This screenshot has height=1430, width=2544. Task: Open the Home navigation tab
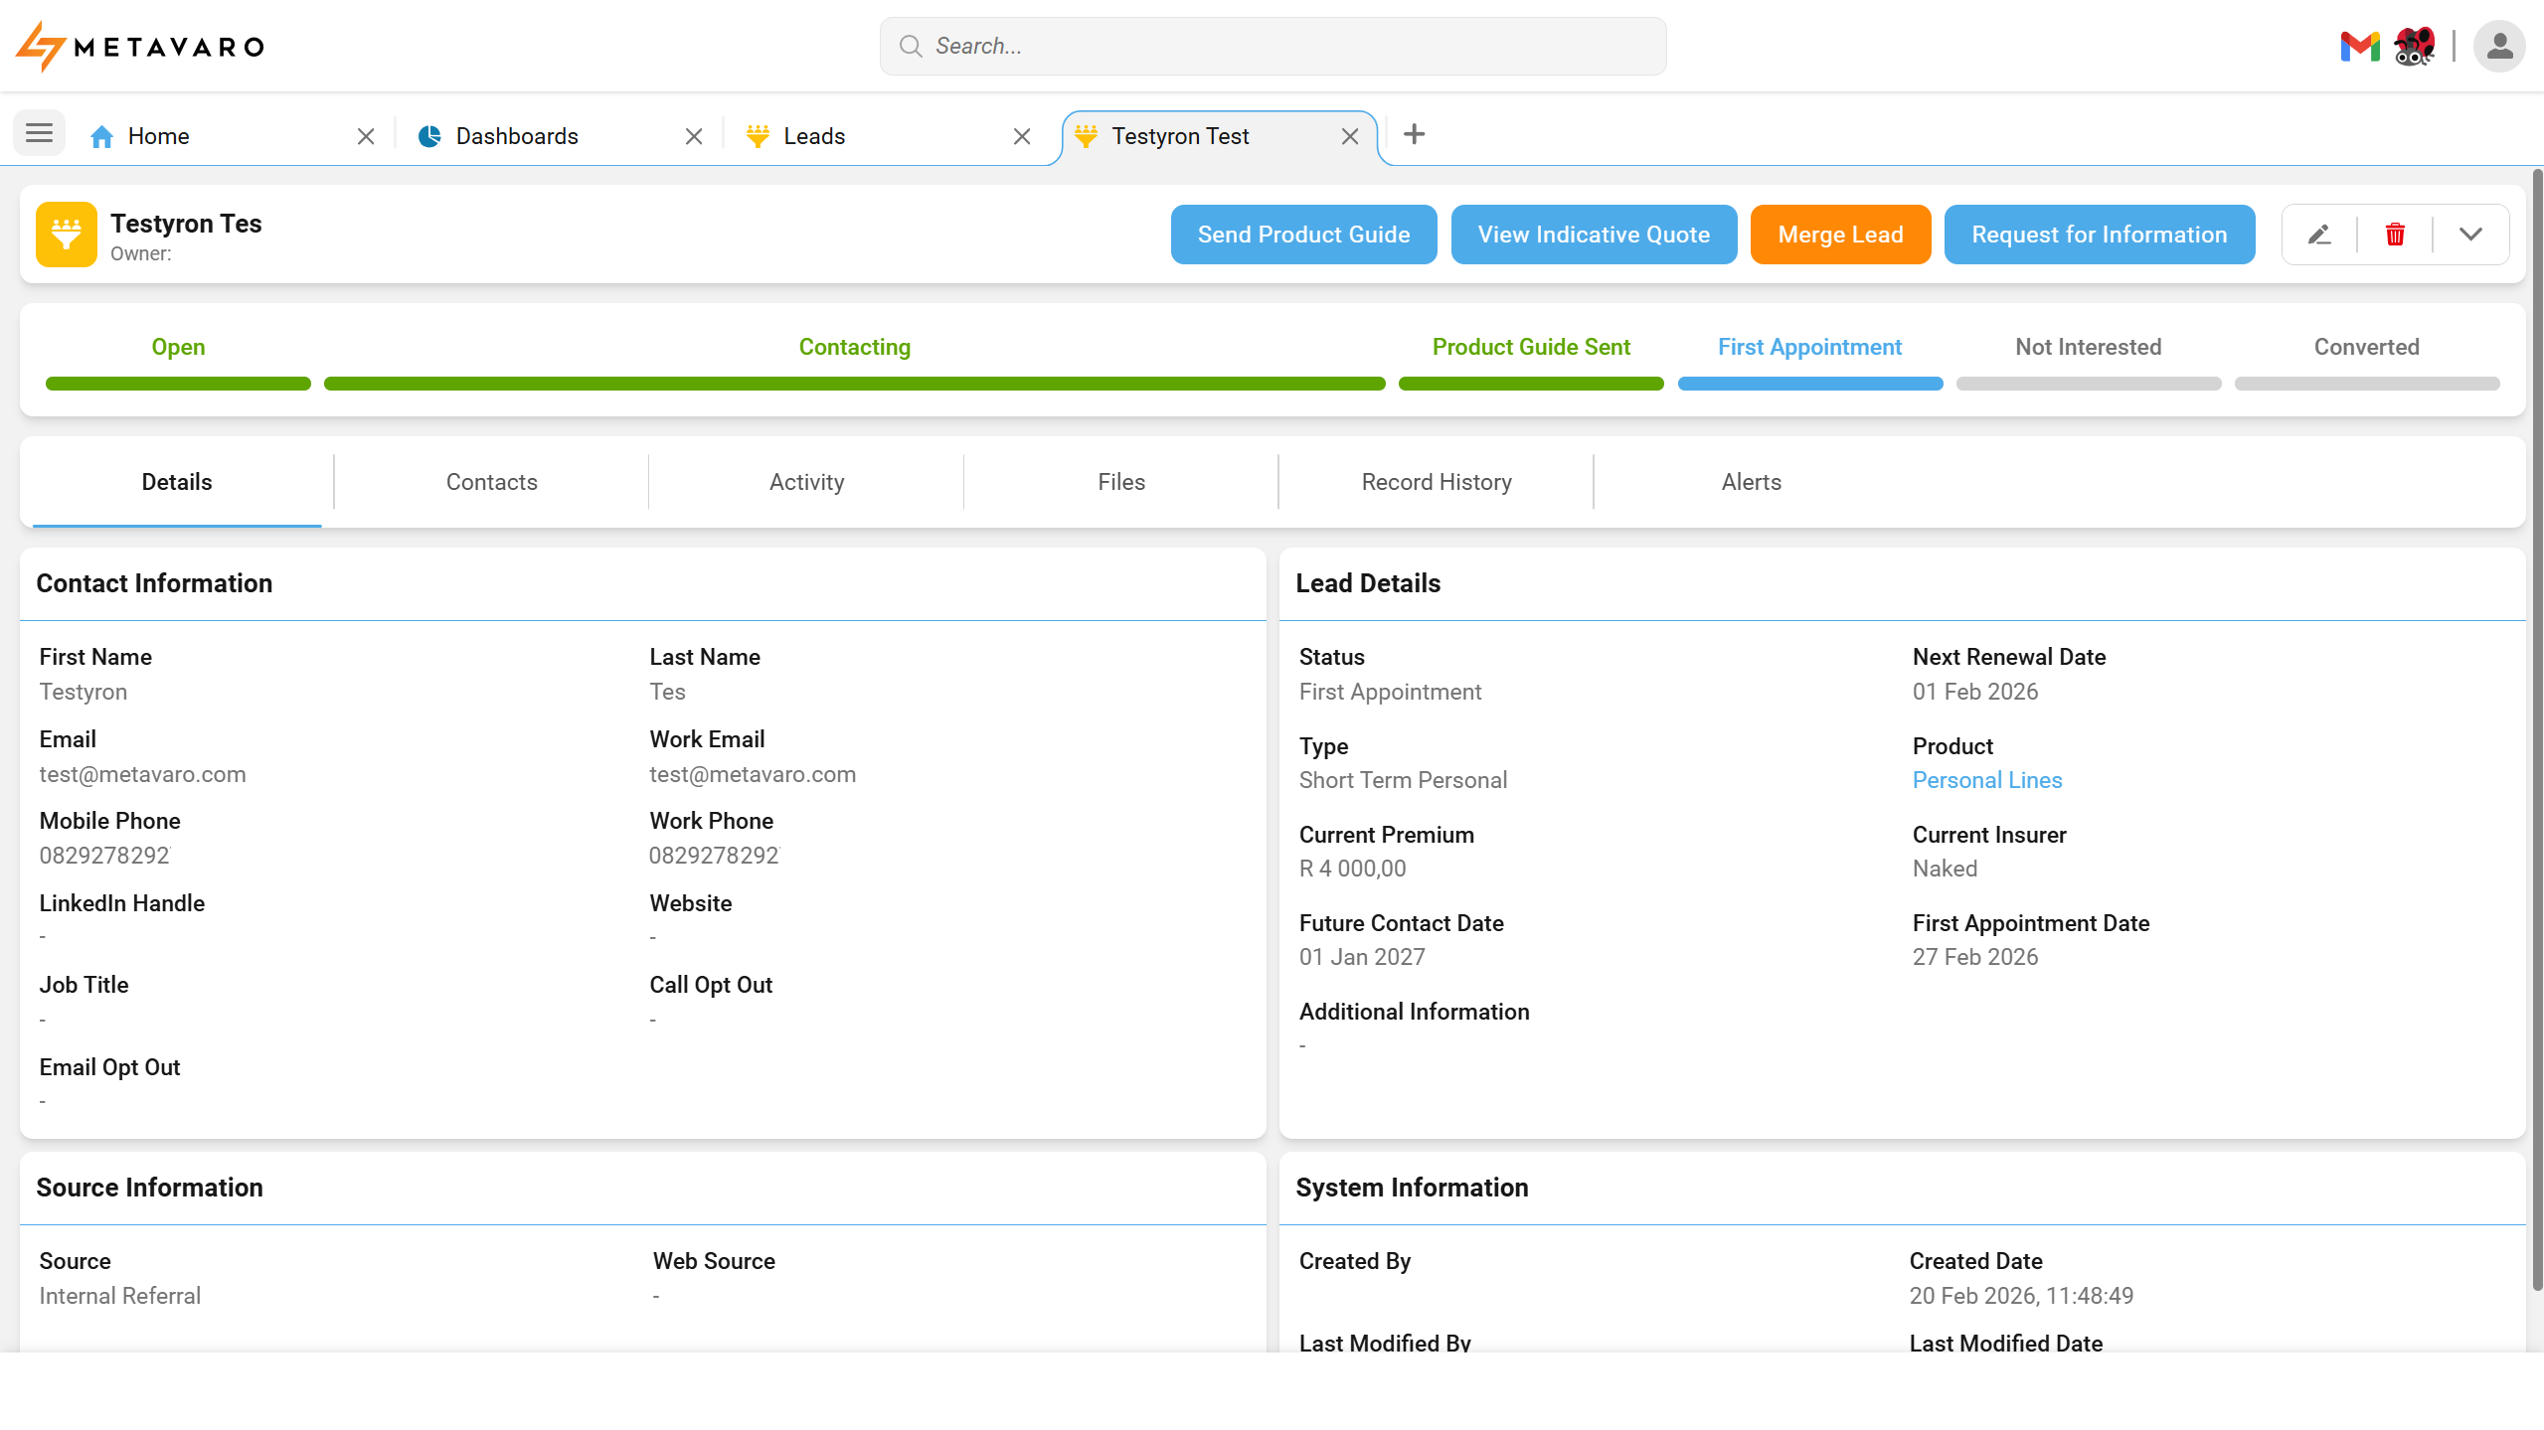[x=158, y=136]
